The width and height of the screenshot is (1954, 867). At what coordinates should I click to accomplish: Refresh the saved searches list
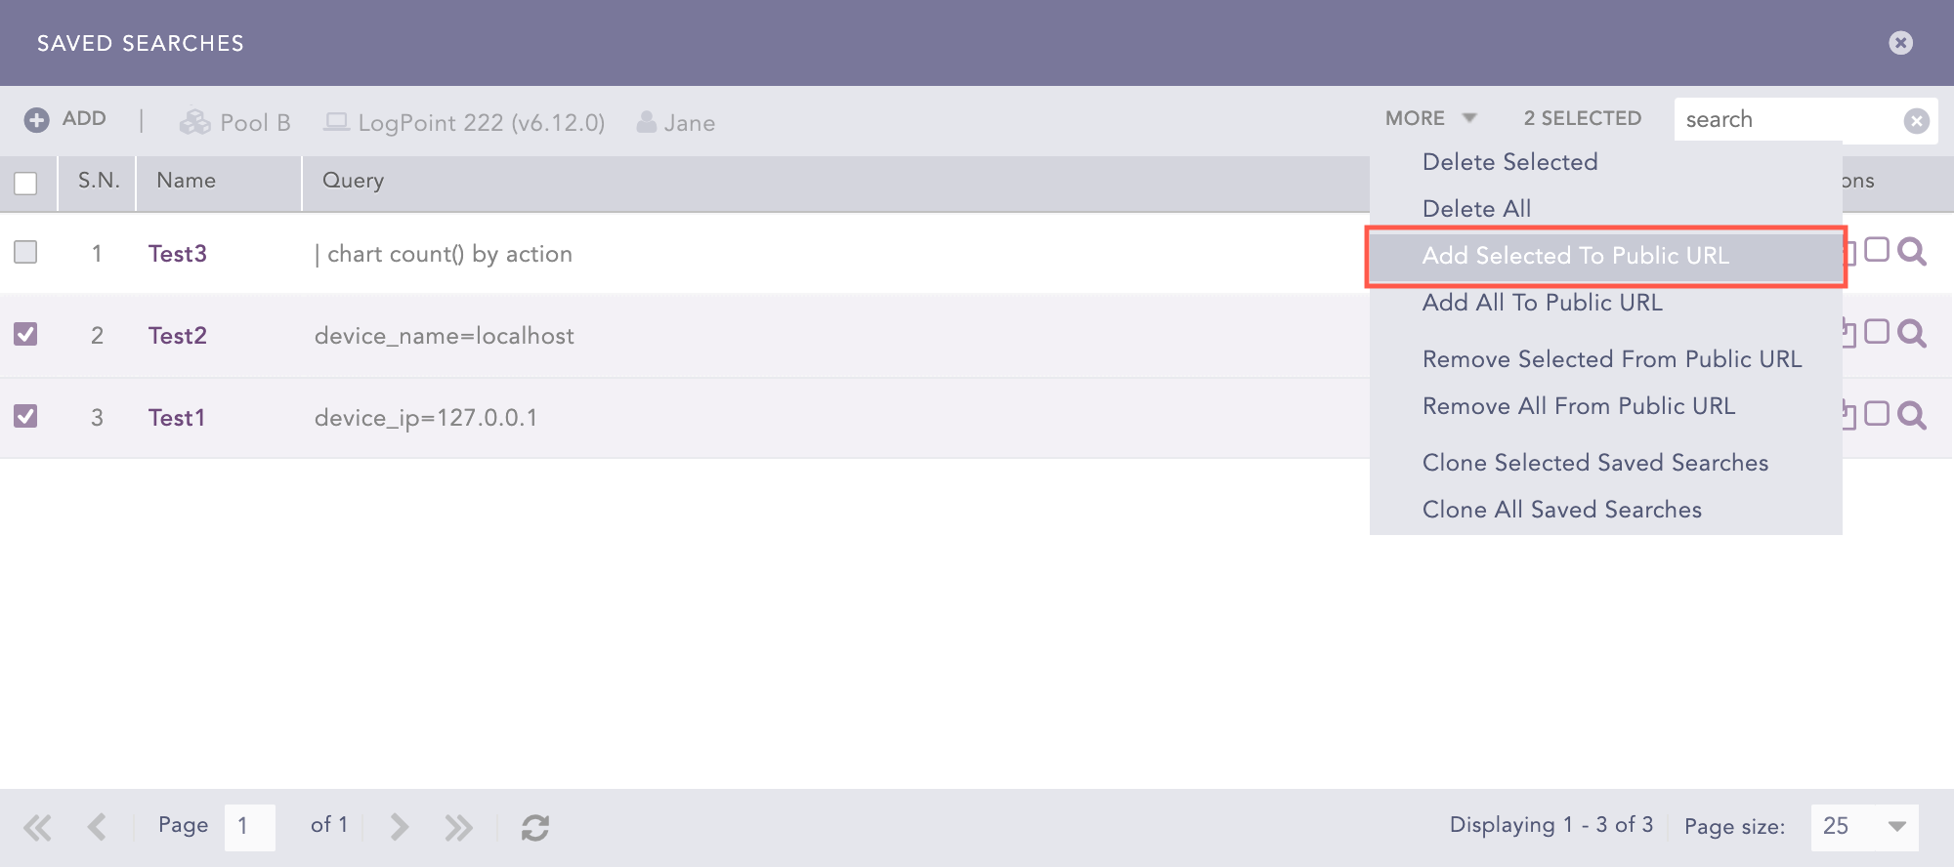coord(535,828)
